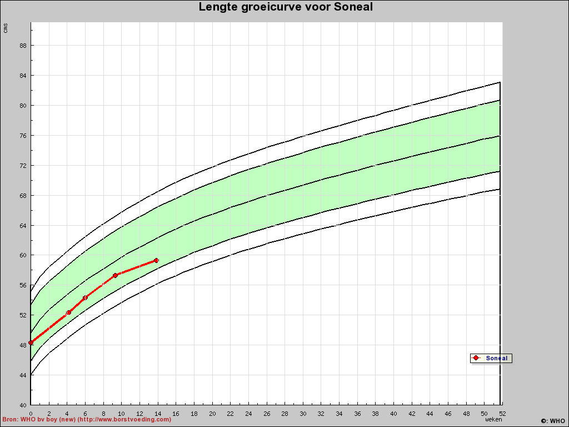This screenshot has width=569, height=427.
Task: Click the y-axis value 56
Action: tap(23, 285)
